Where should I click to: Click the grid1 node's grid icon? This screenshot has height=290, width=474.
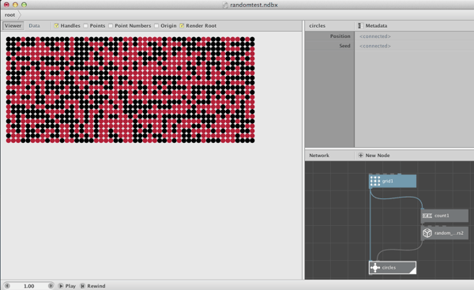point(375,181)
